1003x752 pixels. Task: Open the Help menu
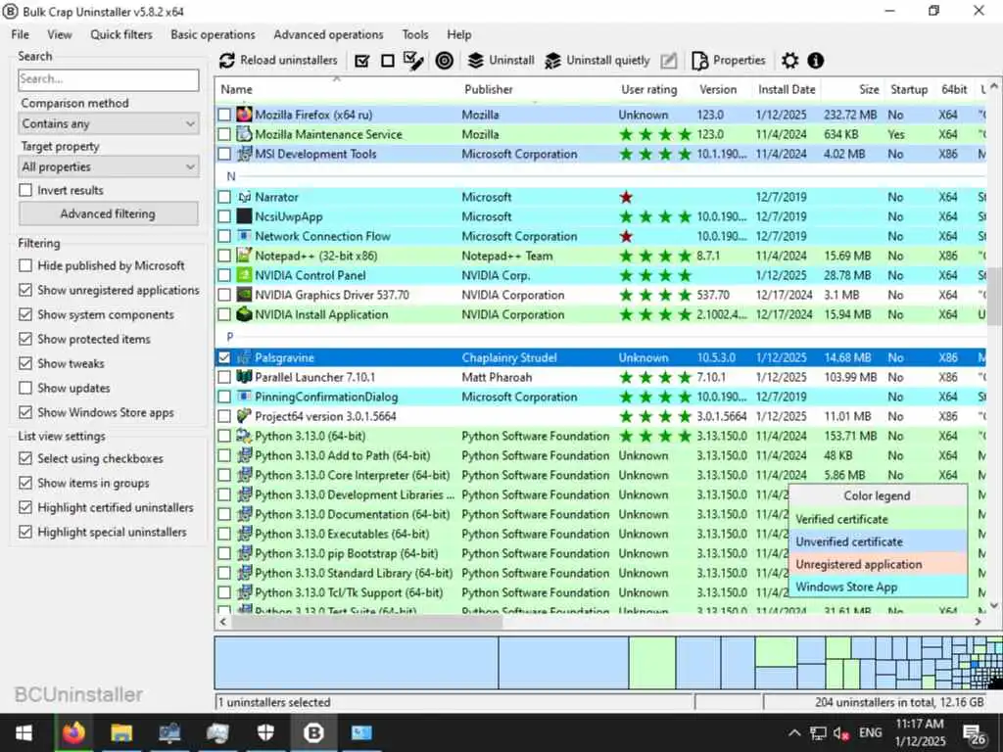click(459, 34)
